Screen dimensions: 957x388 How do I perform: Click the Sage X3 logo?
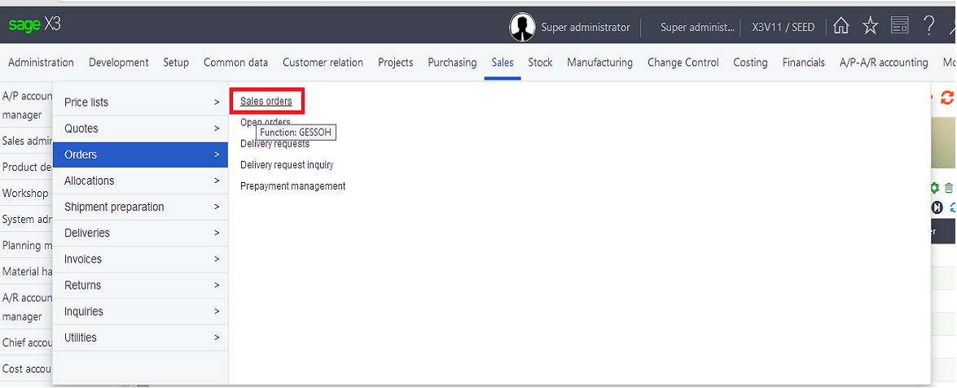[x=34, y=25]
